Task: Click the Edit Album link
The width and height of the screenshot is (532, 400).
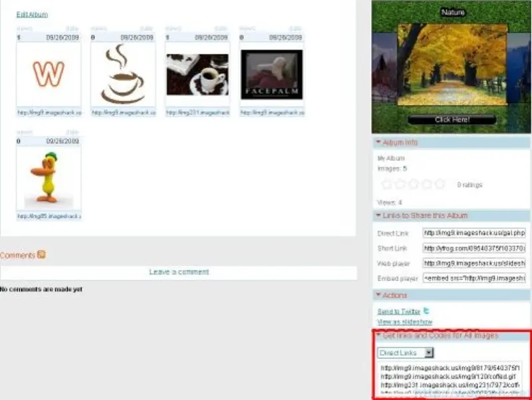Action: (x=32, y=14)
